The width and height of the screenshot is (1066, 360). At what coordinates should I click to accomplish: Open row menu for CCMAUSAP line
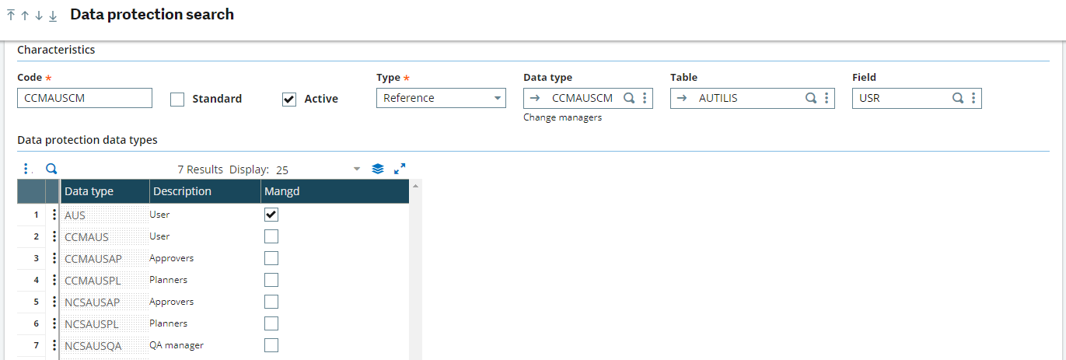click(x=54, y=258)
